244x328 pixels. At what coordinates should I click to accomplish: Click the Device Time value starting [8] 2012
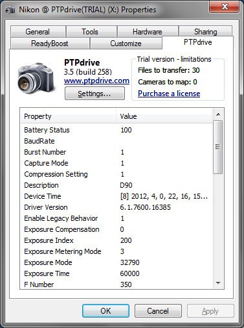(164, 196)
